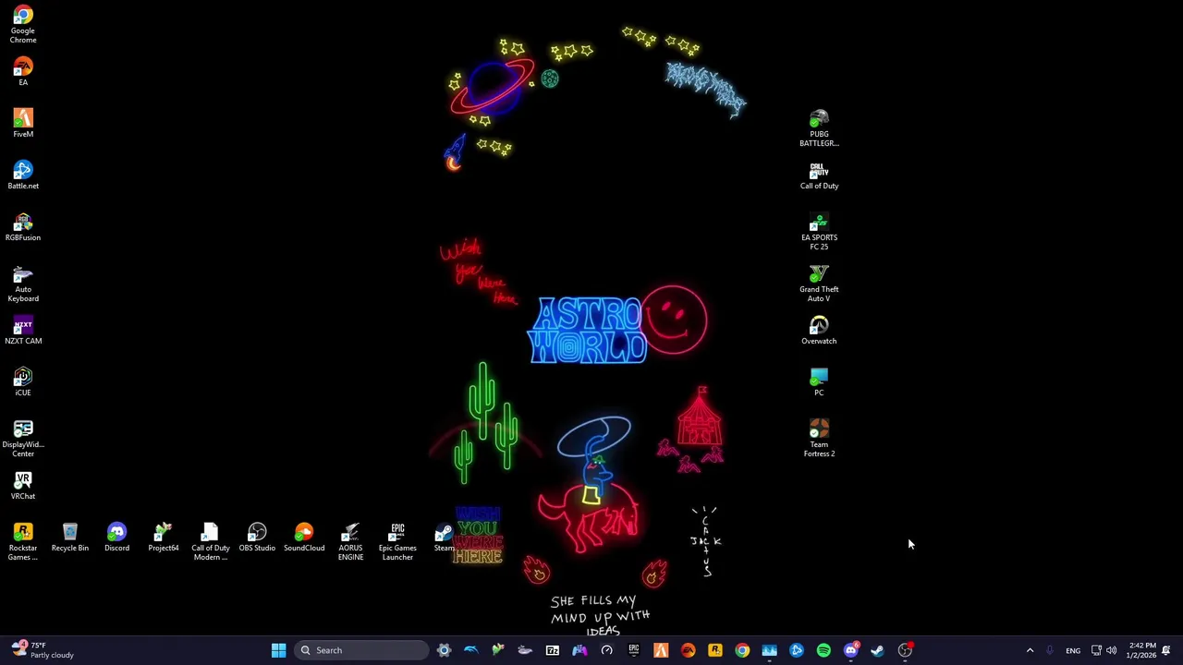Open FiveM from the taskbar

click(x=661, y=650)
